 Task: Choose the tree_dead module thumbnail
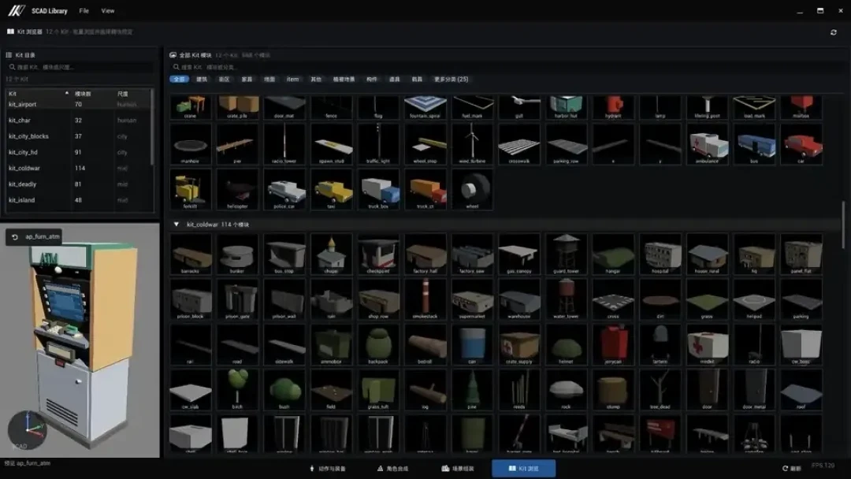coord(660,389)
